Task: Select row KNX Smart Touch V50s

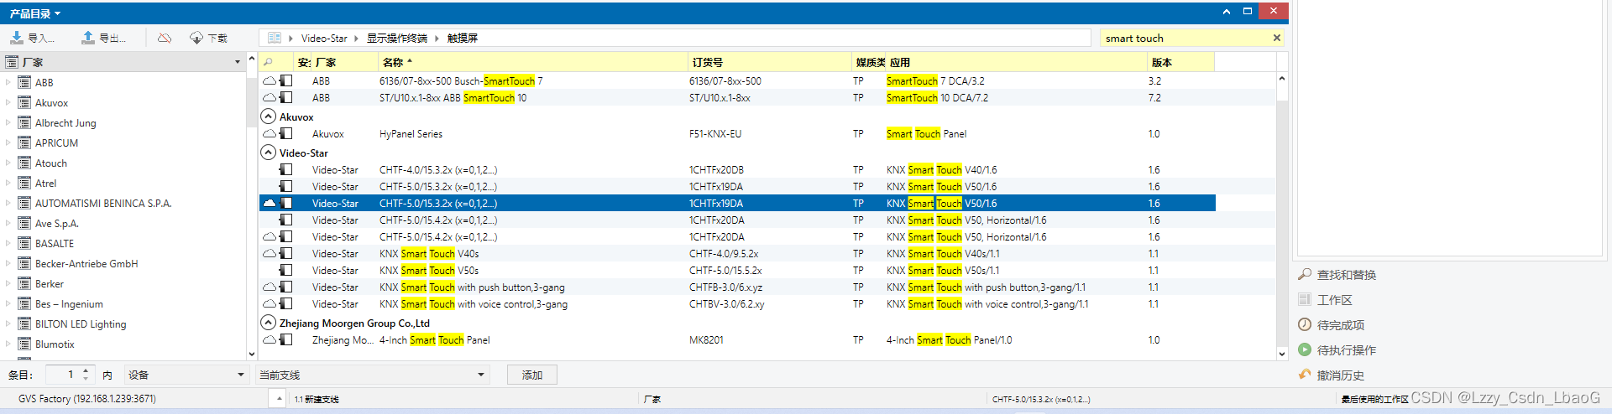Action: tap(737, 271)
